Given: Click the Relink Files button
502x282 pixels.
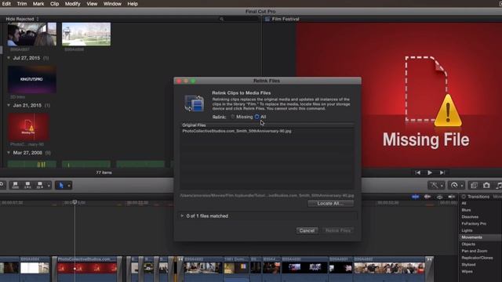Looking at the screenshot, I should point(338,230).
